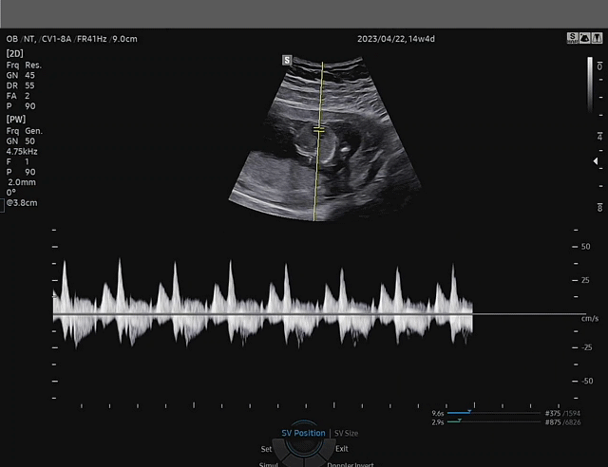
Task: Click the '50' velocity scale label
Action: tap(585, 247)
